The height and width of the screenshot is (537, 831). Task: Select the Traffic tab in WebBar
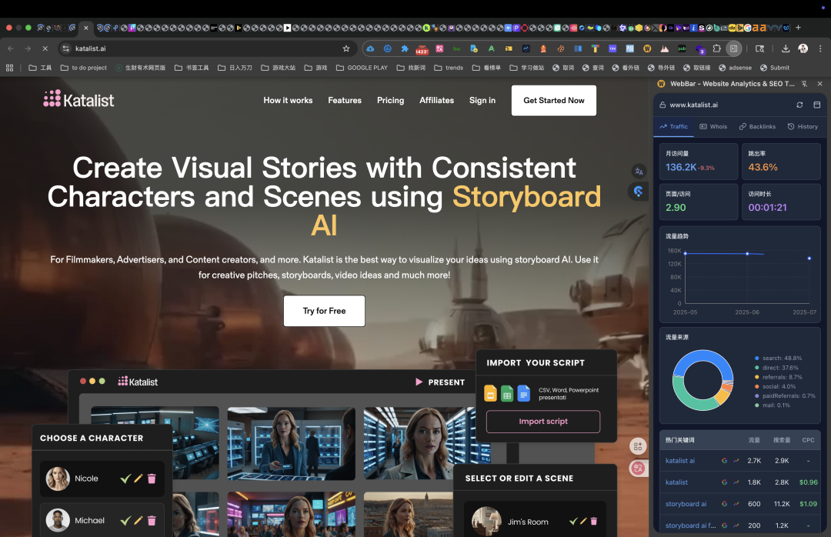pos(673,127)
